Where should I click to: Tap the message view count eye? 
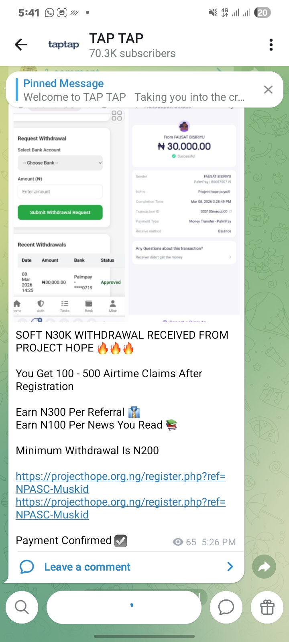point(178,542)
